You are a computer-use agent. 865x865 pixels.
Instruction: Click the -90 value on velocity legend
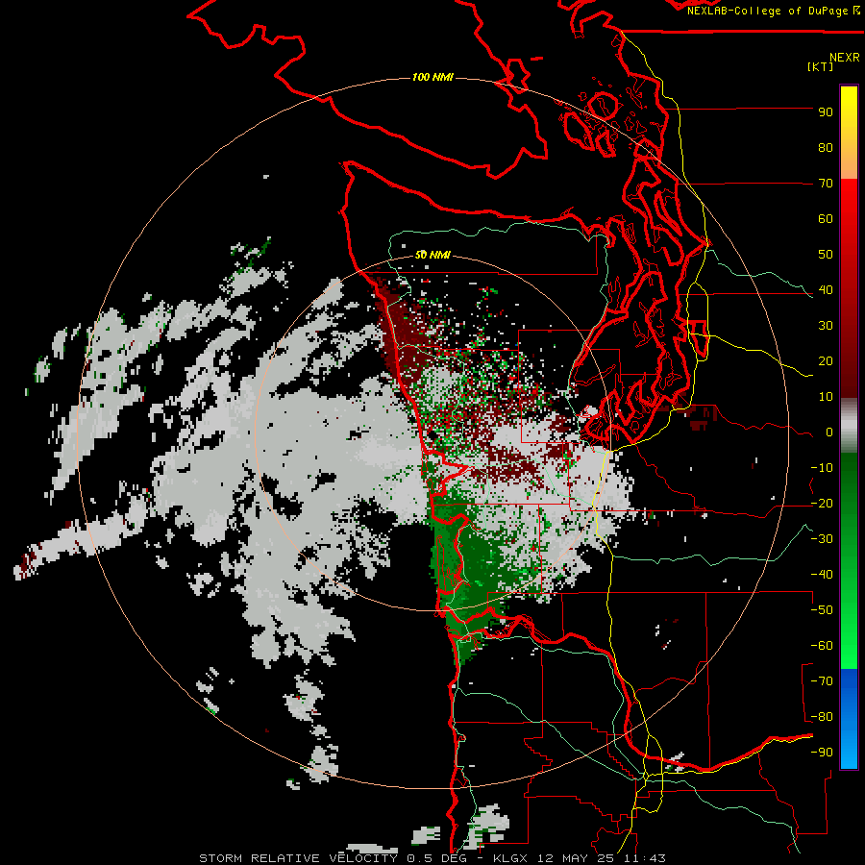(822, 753)
